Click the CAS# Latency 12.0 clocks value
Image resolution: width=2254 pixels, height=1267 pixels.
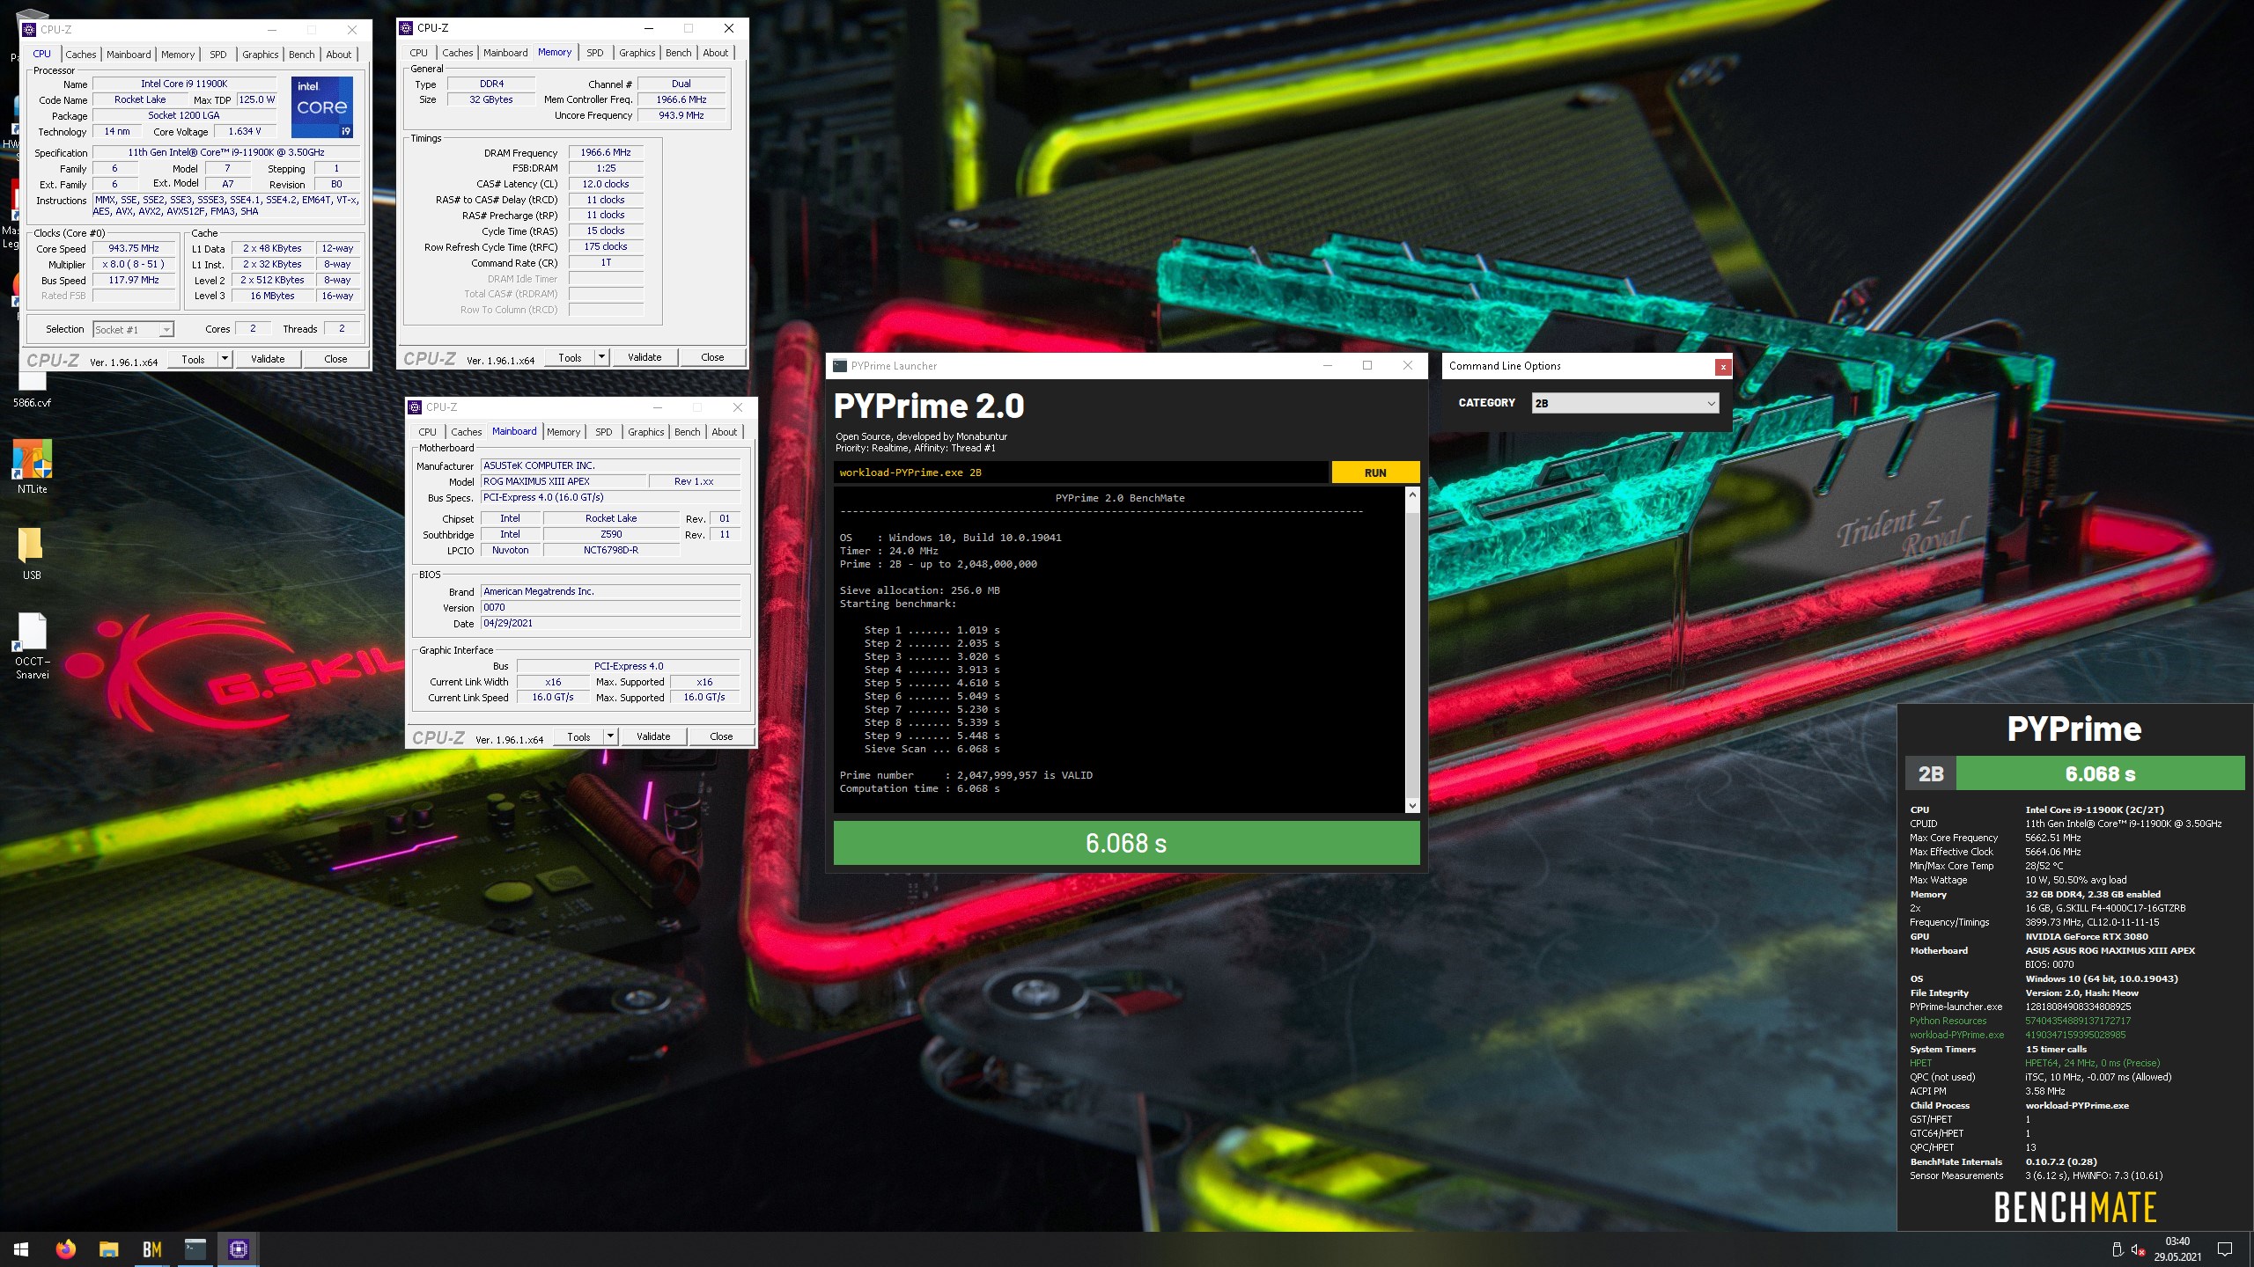[606, 184]
